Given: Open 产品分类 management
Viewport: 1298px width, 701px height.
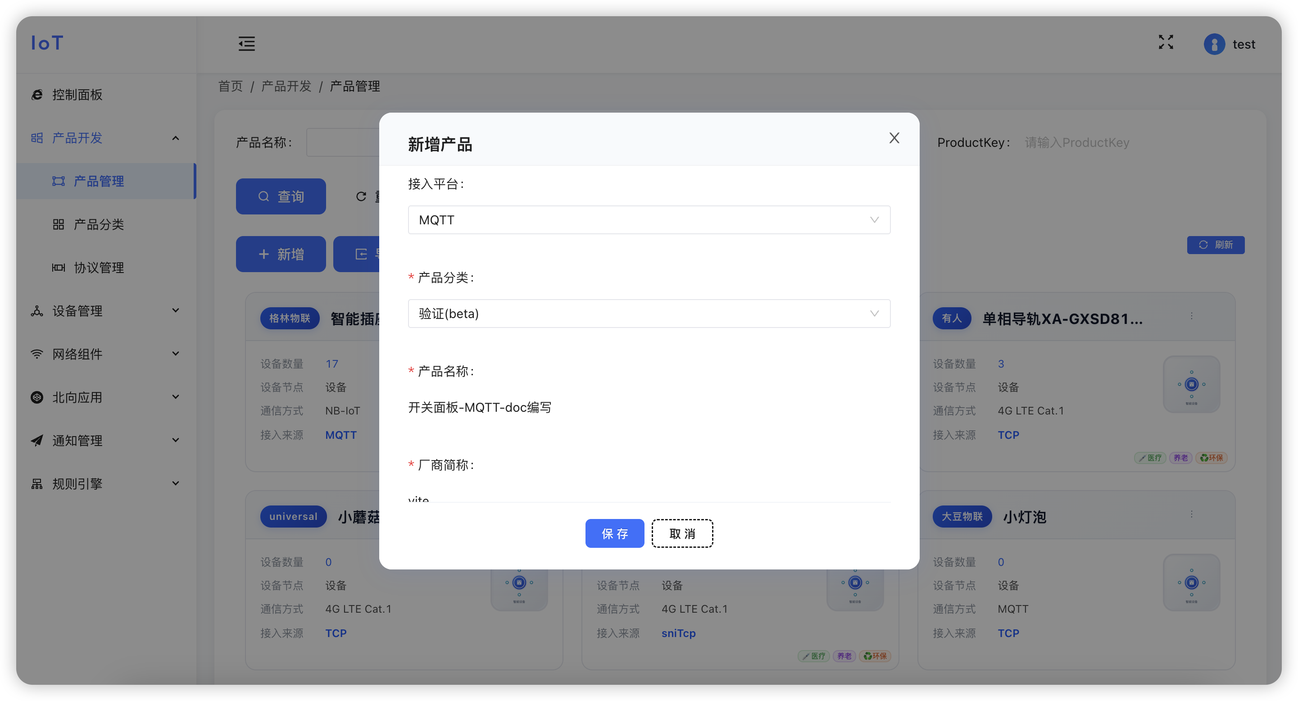Looking at the screenshot, I should (99, 224).
